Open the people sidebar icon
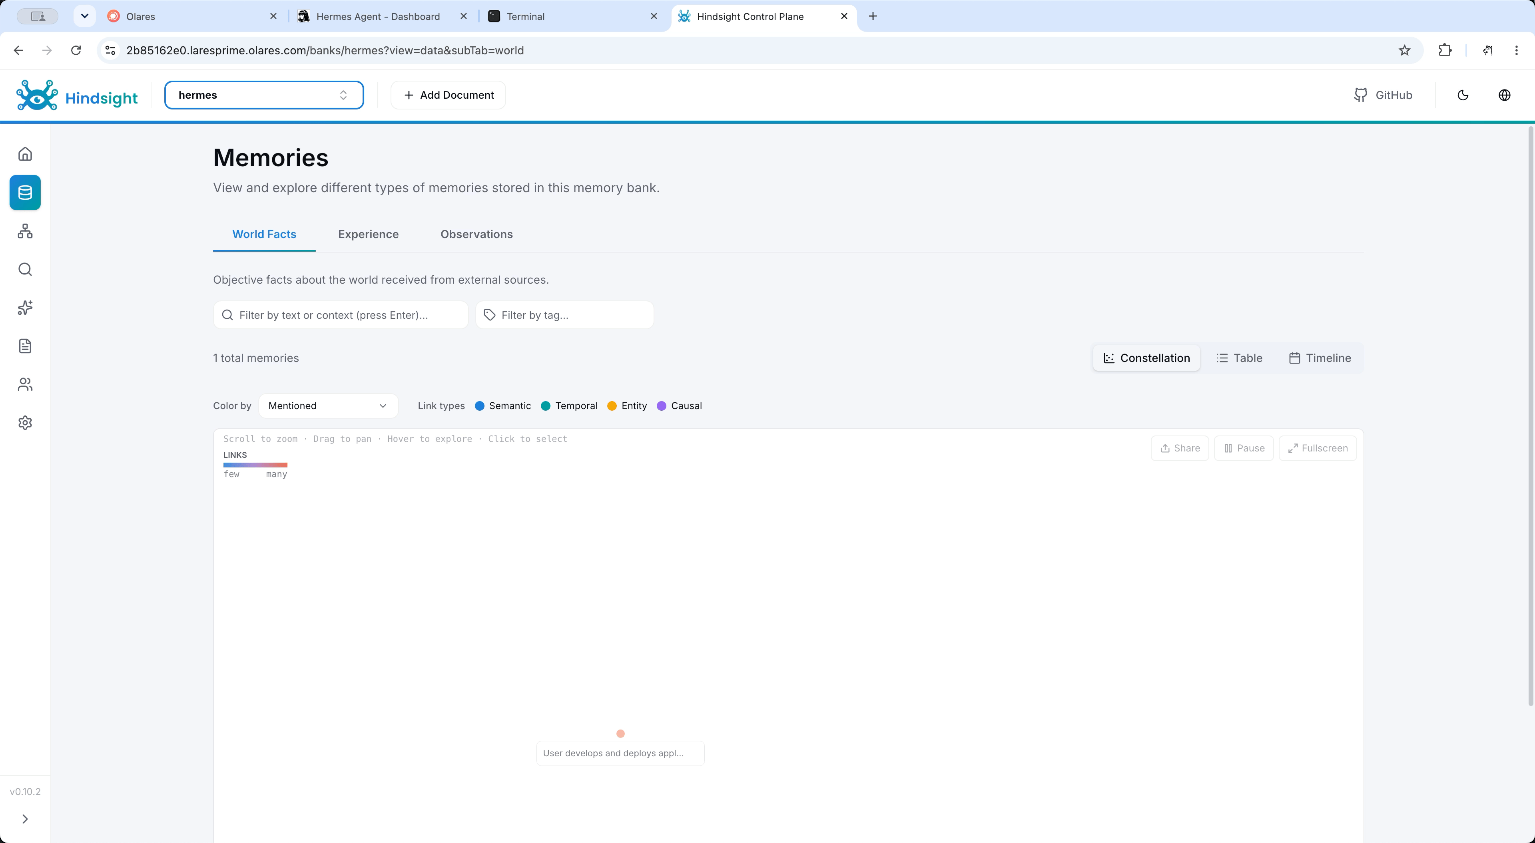This screenshot has width=1535, height=843. coord(25,384)
